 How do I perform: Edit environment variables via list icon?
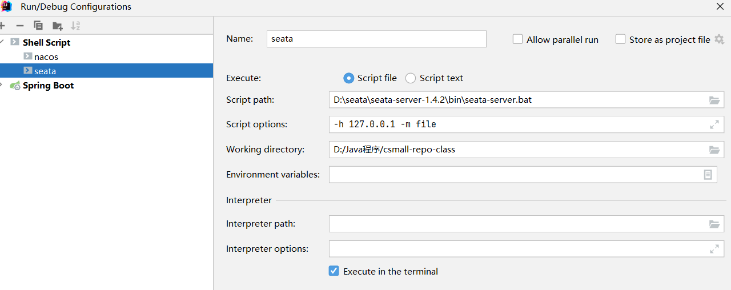point(708,175)
